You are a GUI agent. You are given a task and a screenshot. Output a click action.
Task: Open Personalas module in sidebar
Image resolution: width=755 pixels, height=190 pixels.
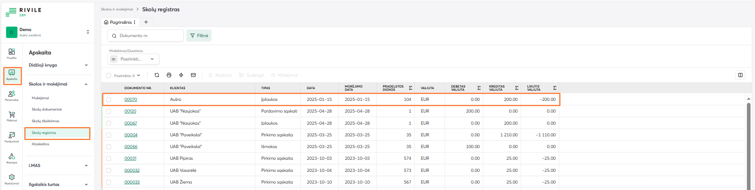coord(12,96)
